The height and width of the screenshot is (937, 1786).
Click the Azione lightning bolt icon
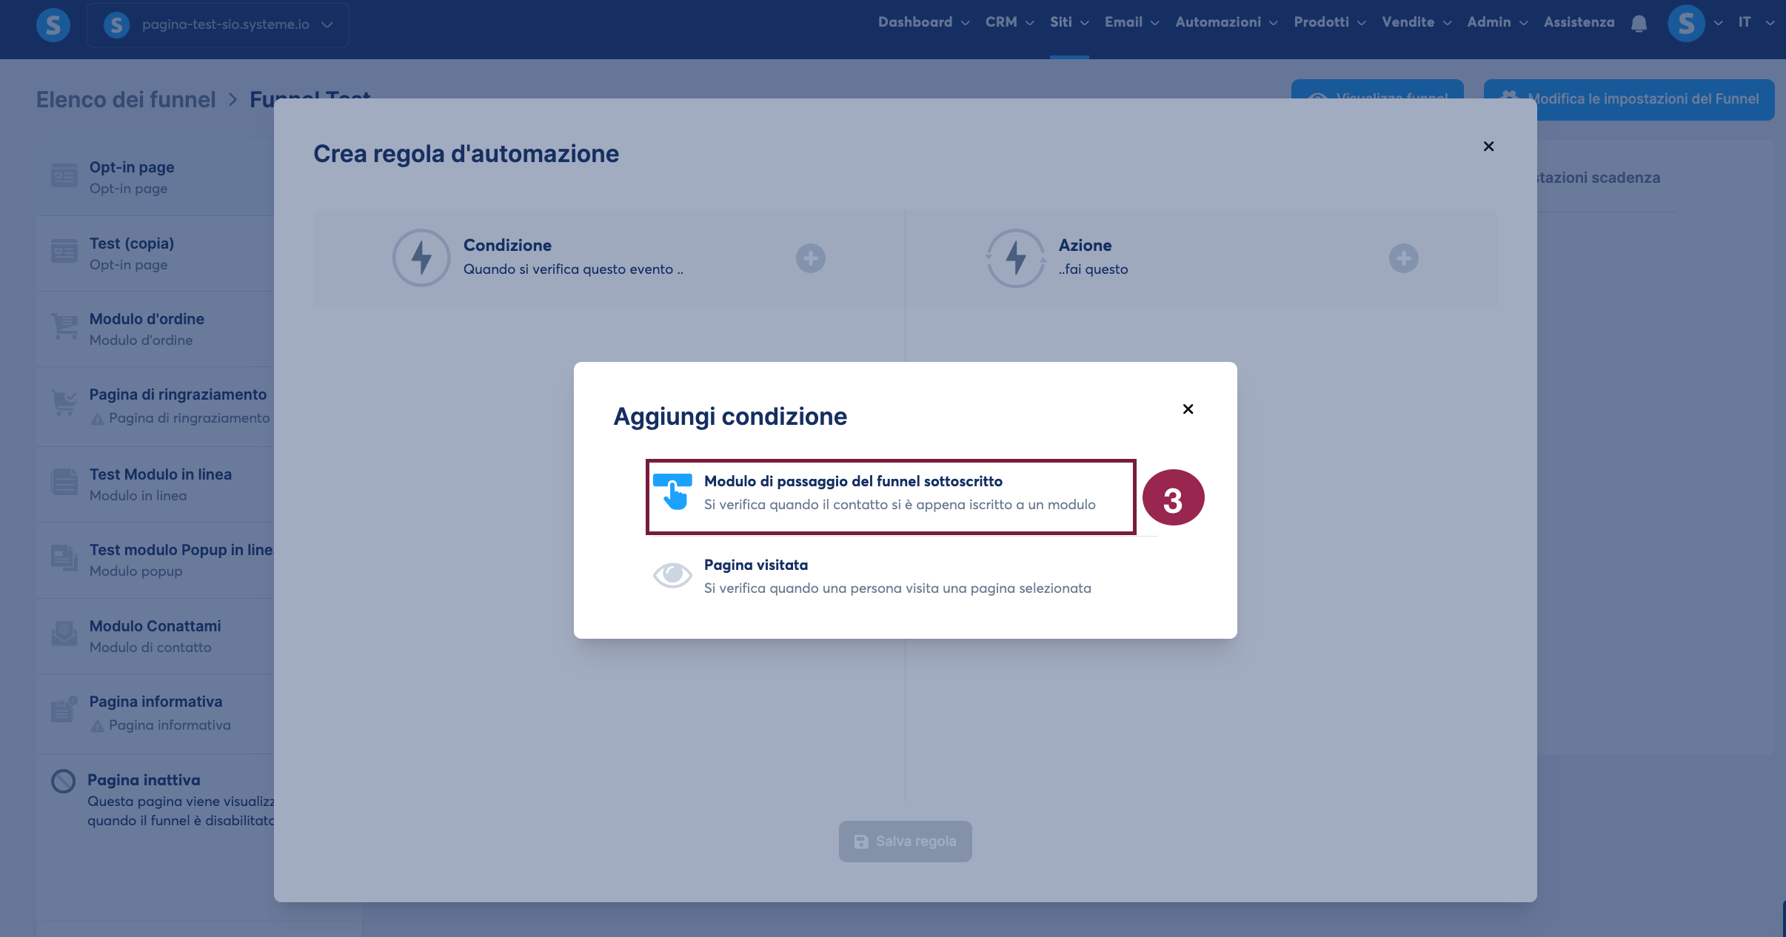[x=1015, y=258]
